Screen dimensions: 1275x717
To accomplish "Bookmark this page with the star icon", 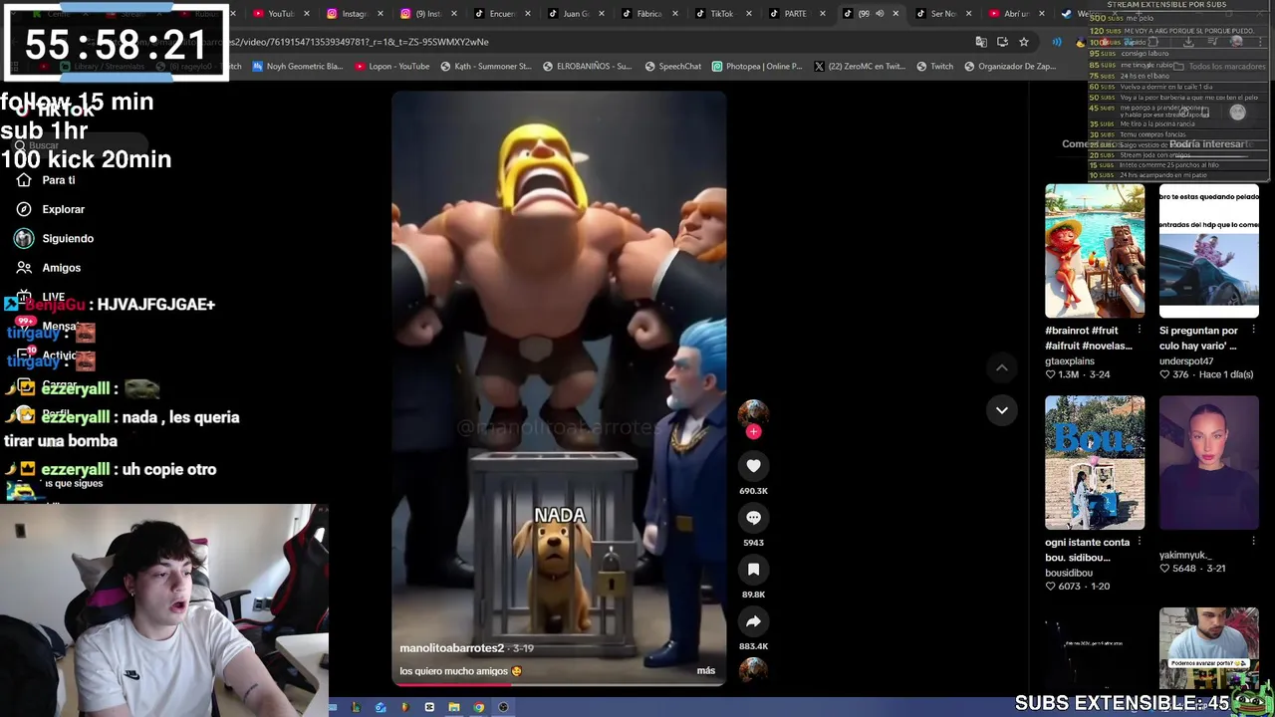I will [x=1023, y=42].
